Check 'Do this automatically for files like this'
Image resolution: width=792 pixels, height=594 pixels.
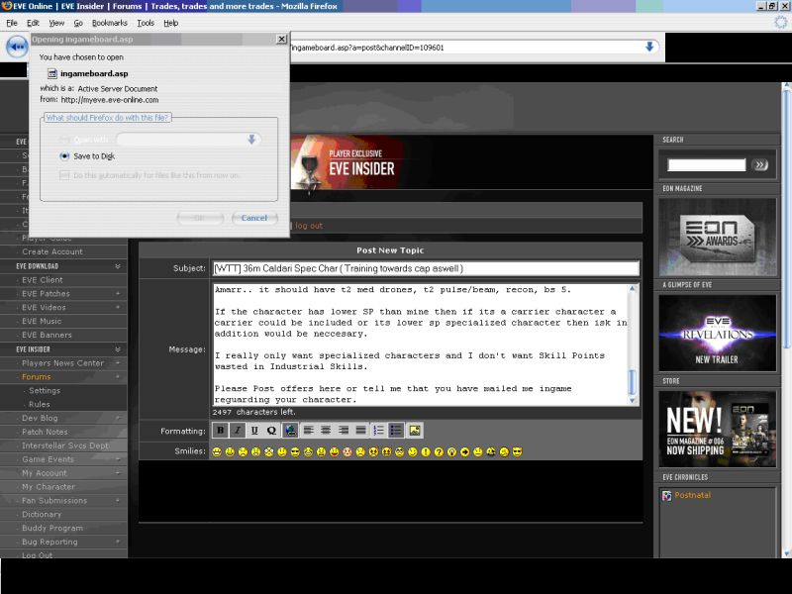(64, 175)
